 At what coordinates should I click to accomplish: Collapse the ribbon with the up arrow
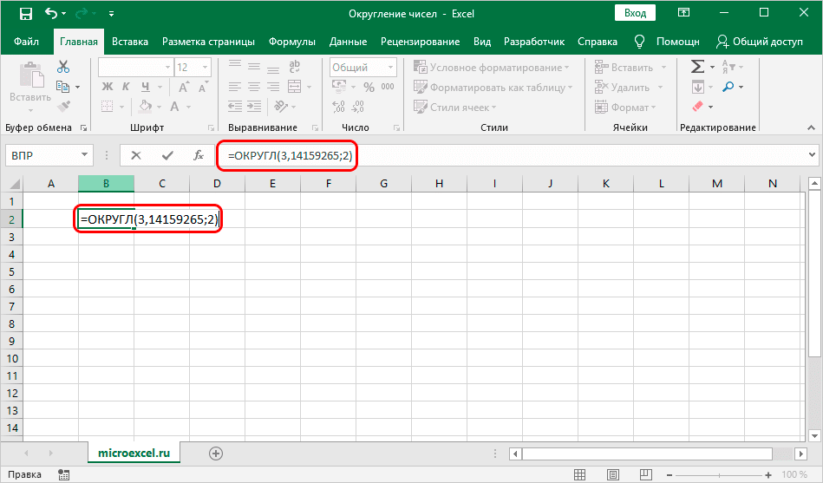coord(813,127)
